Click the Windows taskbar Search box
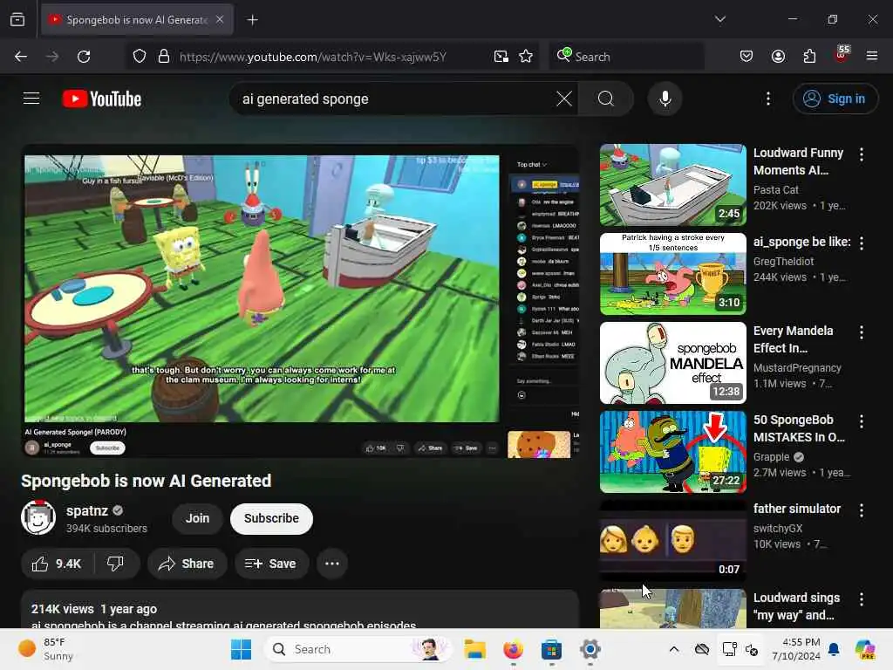893x670 pixels. coord(358,649)
